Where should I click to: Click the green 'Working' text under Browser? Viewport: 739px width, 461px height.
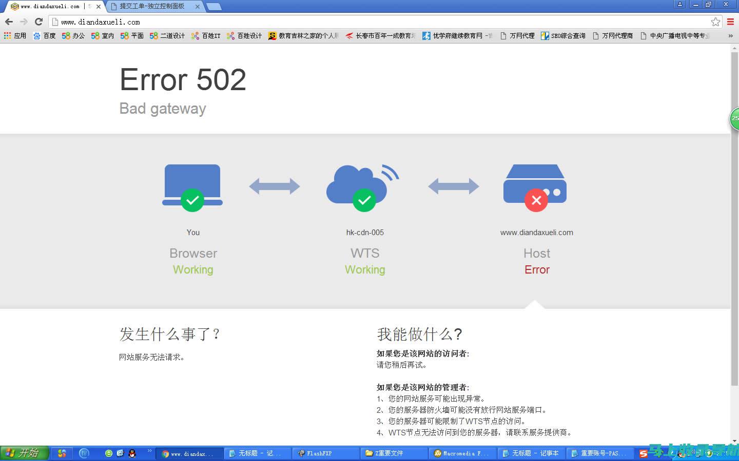(x=193, y=270)
